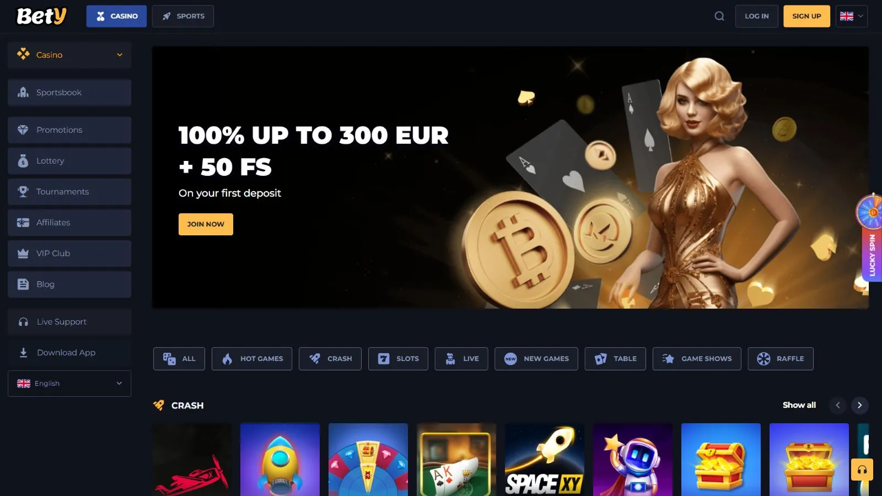Select the Hot Games category
882x496 pixels.
tap(252, 359)
